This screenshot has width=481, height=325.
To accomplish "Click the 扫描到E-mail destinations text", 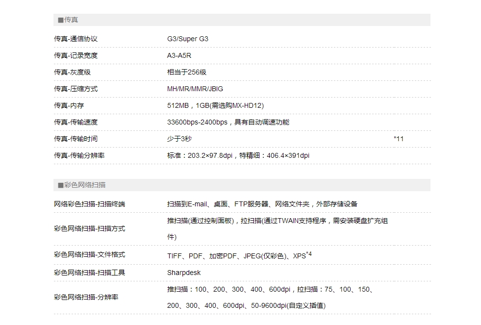I will pyautogui.click(x=262, y=204).
